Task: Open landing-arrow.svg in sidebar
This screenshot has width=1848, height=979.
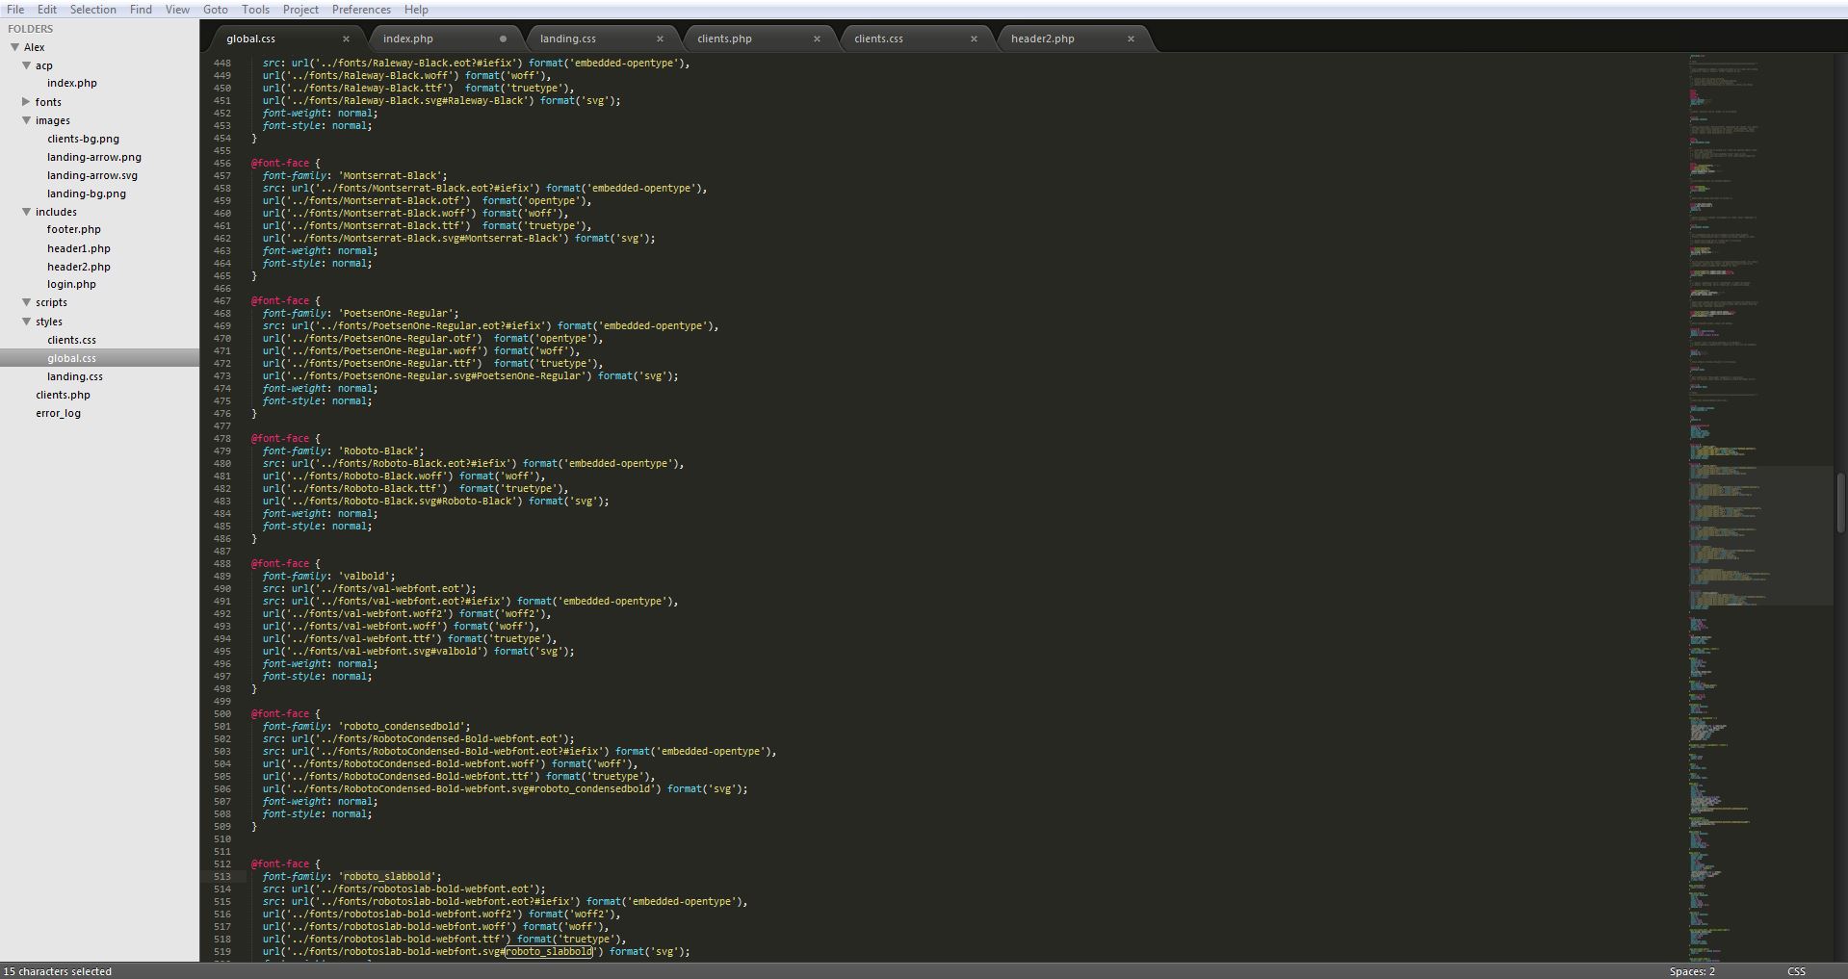Action: pyautogui.click(x=92, y=175)
